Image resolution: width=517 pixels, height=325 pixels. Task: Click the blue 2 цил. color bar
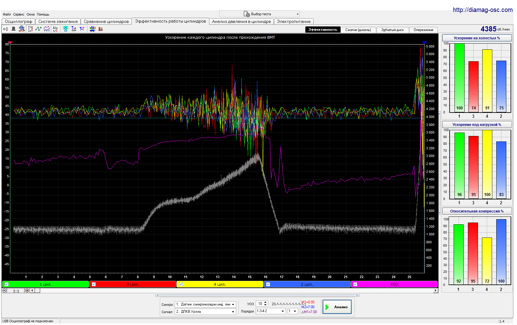(307, 284)
